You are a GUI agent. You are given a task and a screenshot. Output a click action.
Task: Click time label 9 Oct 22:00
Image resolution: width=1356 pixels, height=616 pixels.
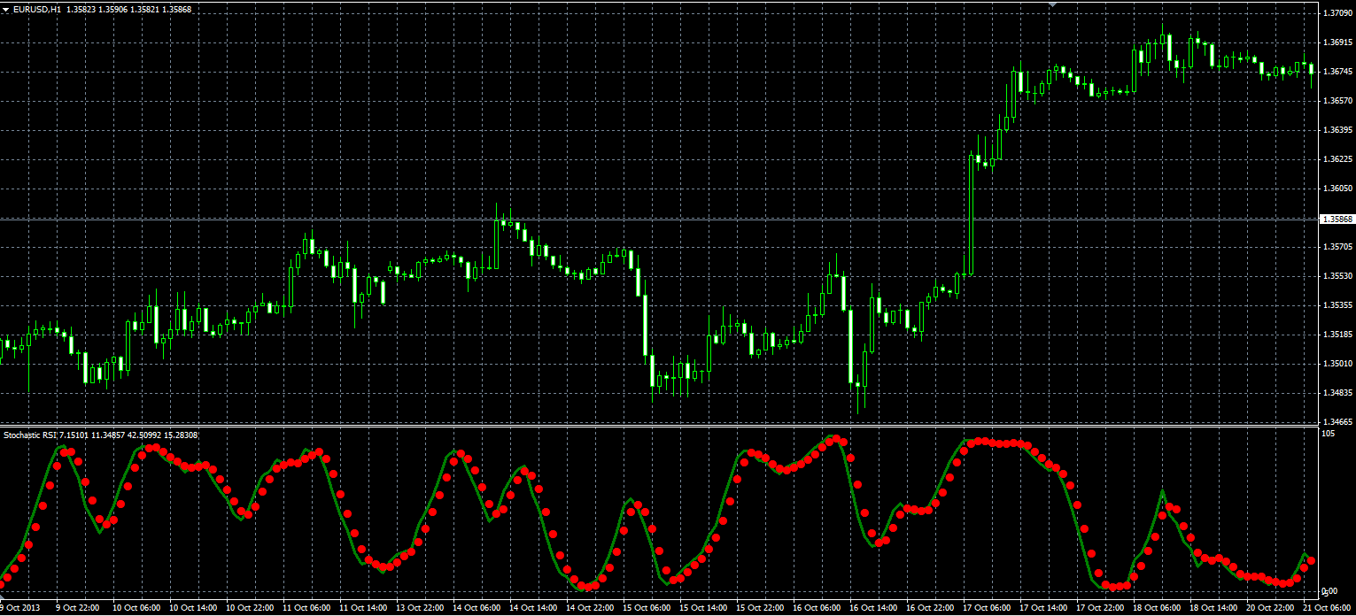(77, 609)
